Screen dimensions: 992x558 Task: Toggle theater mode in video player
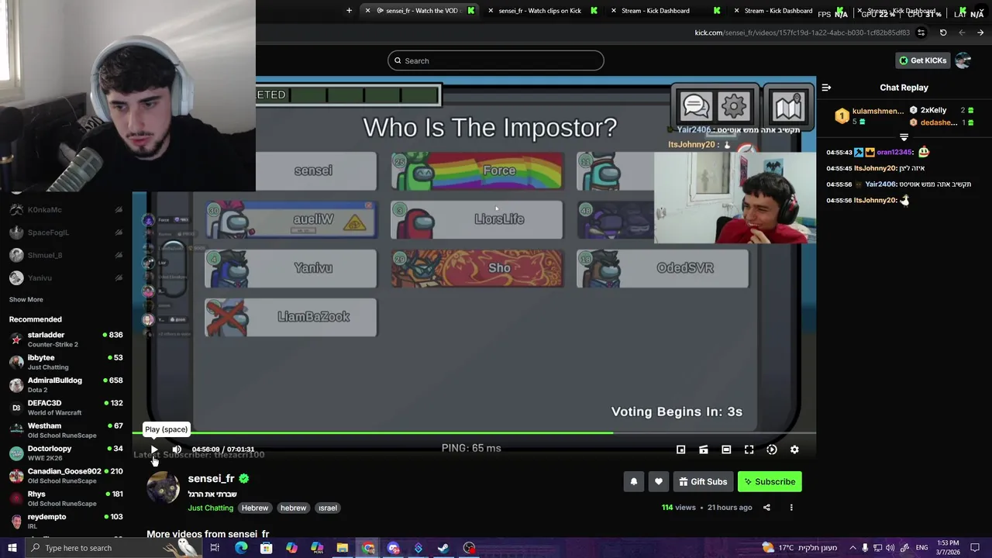pyautogui.click(x=726, y=449)
